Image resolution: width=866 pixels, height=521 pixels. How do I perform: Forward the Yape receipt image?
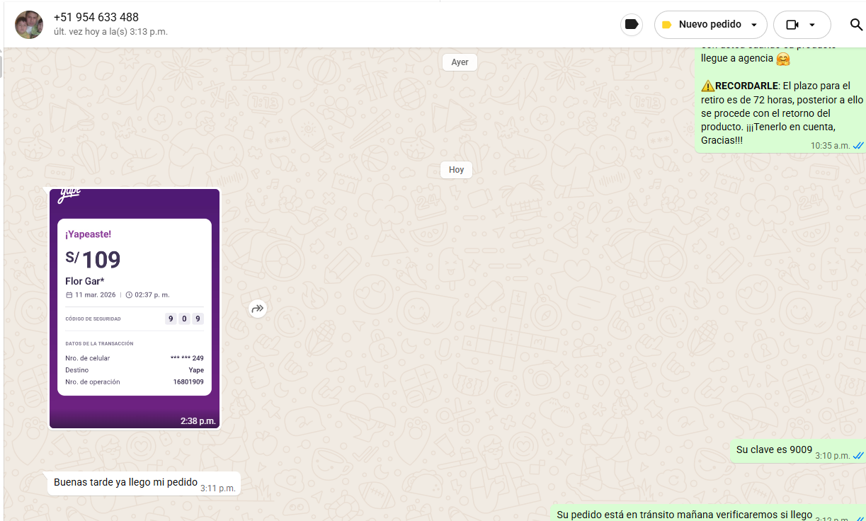(258, 309)
